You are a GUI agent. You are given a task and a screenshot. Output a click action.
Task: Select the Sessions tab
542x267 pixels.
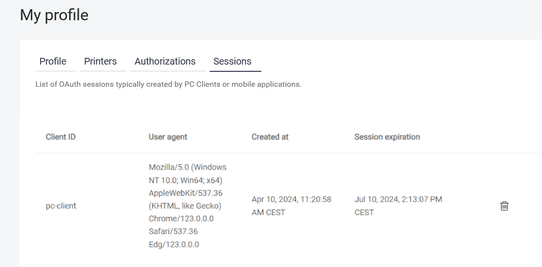pyautogui.click(x=232, y=61)
